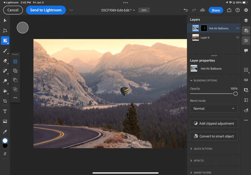Select the Brush tool
Screen dimensions: 251x175
(x=5, y=51)
